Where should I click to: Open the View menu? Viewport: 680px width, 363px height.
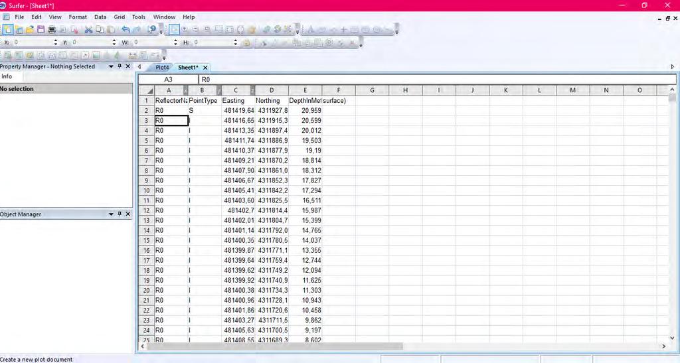click(55, 17)
